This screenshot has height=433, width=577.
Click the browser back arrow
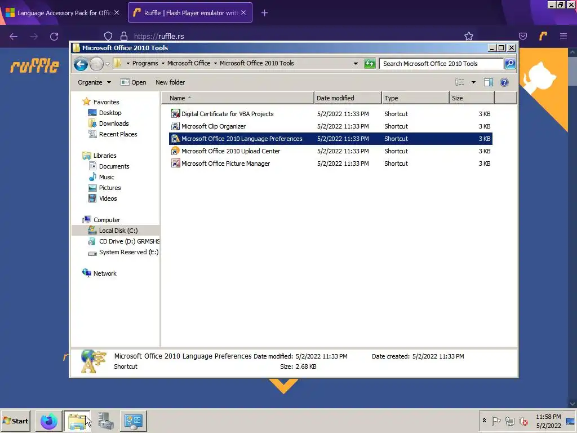pyautogui.click(x=14, y=36)
